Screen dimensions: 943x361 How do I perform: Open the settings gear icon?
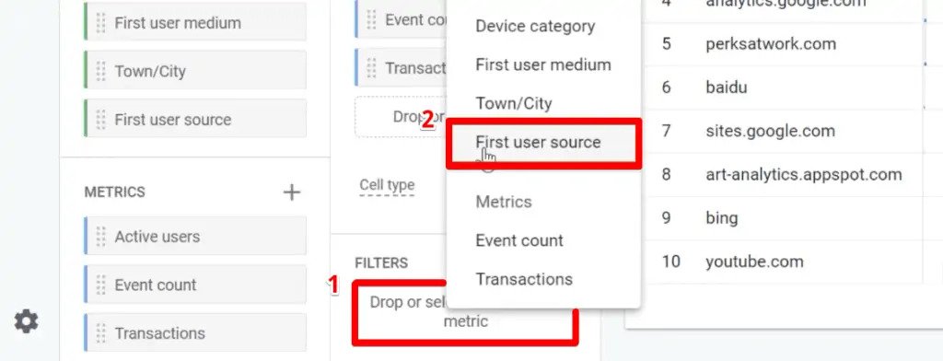click(26, 322)
